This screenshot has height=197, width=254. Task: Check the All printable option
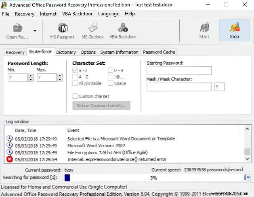point(75,83)
